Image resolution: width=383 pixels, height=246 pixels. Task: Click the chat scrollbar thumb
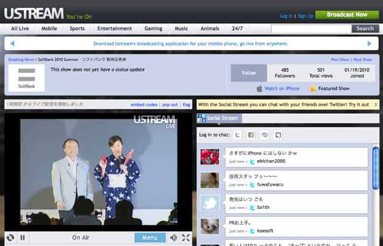click(x=376, y=168)
